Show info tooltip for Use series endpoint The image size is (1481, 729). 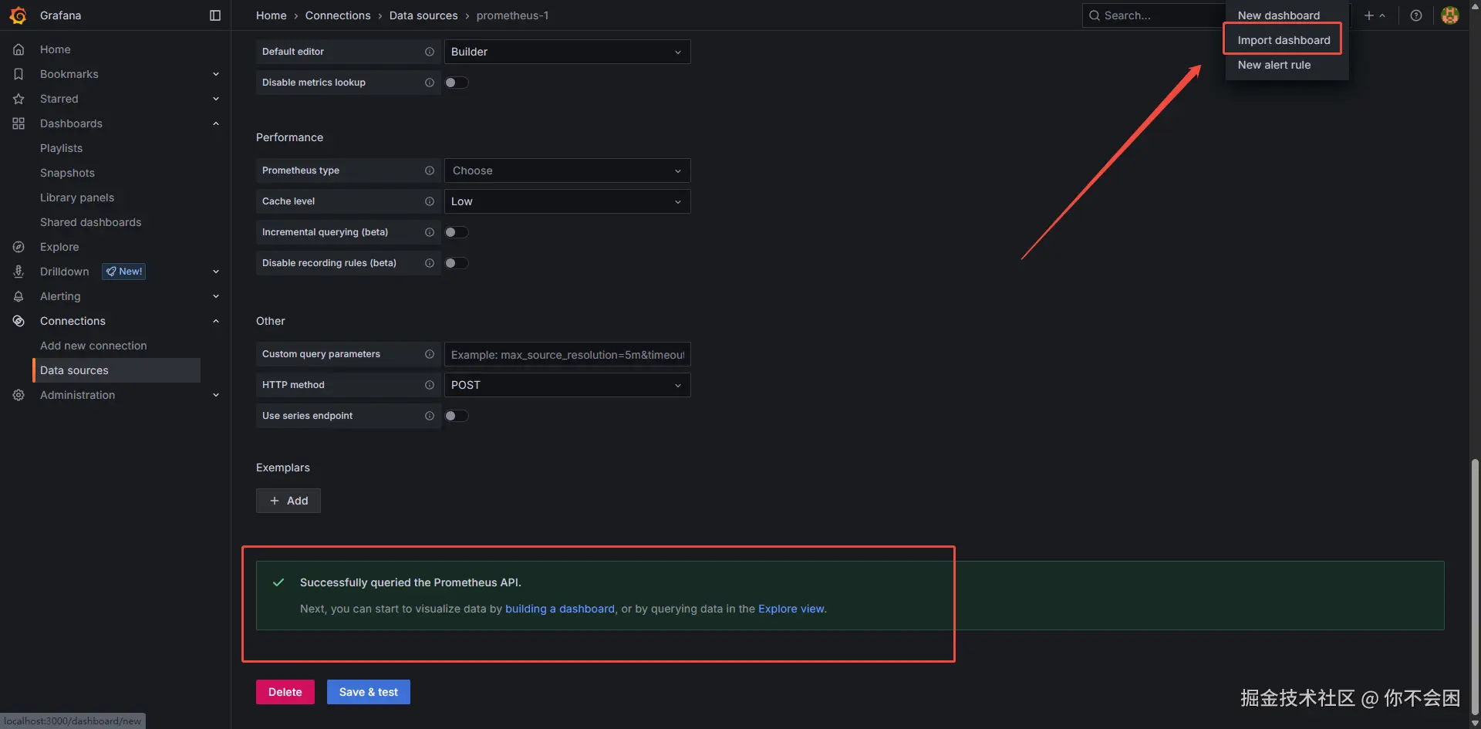pos(430,416)
